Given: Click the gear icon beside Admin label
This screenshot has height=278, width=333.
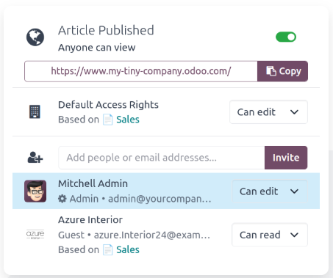Looking at the screenshot, I should click(62, 199).
